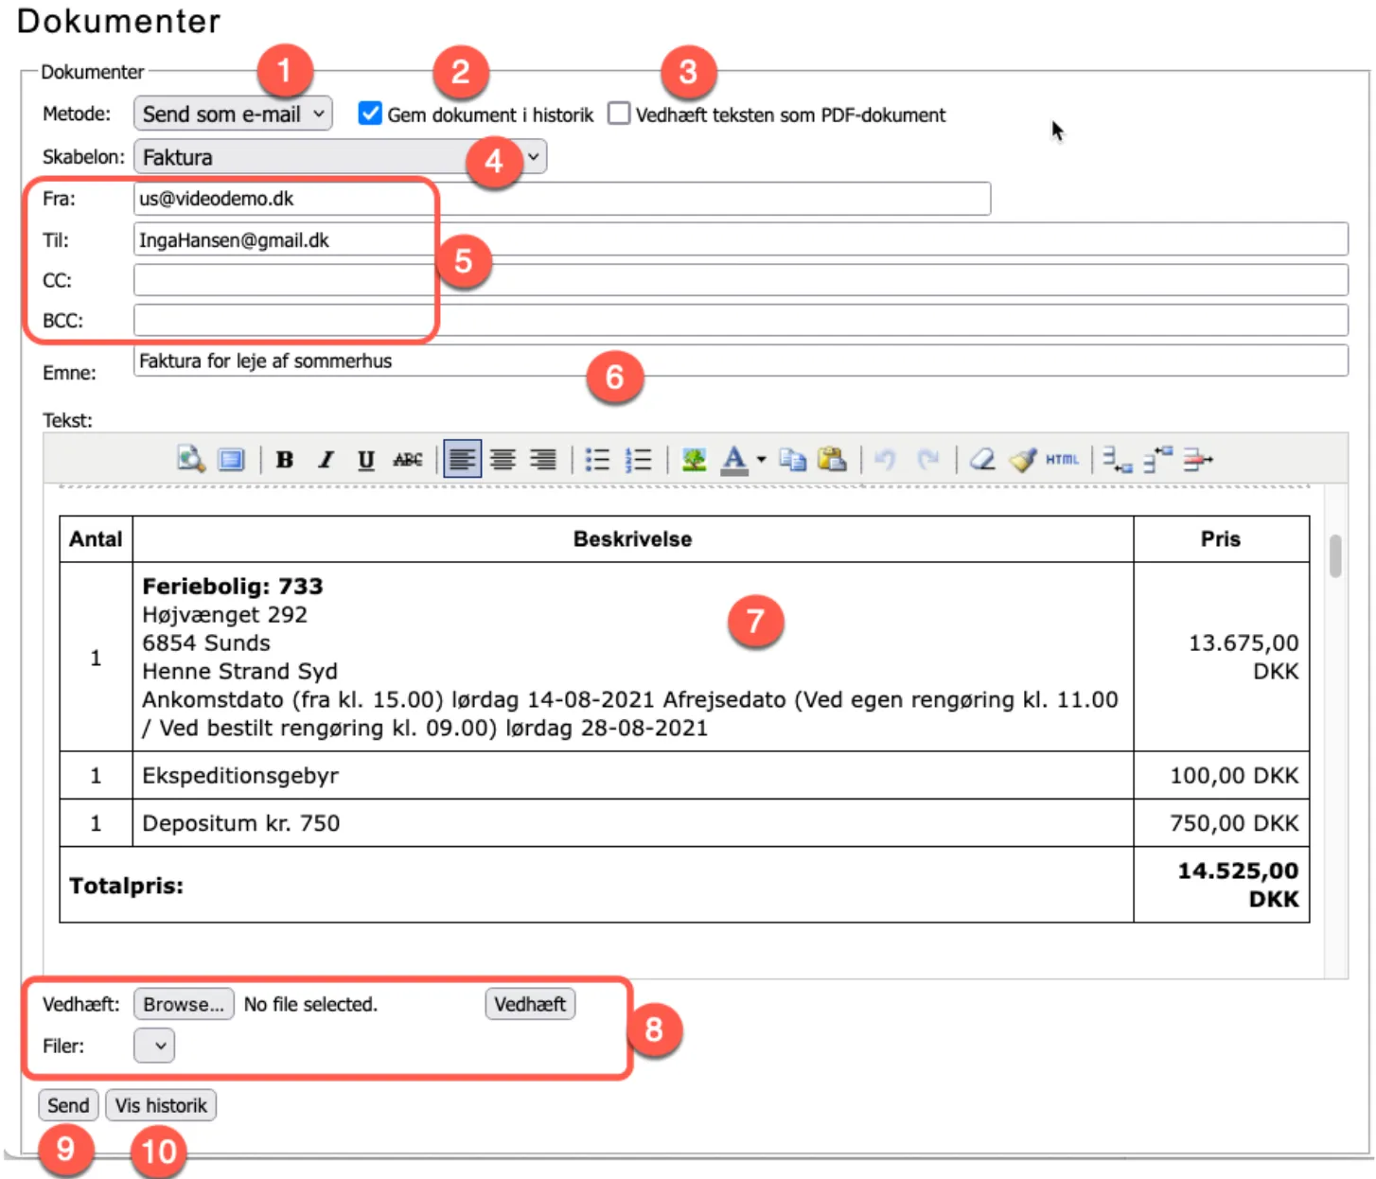Open the Metode dropdown 'Send som e-mail'
The height and width of the screenshot is (1179, 1376).
click(233, 114)
